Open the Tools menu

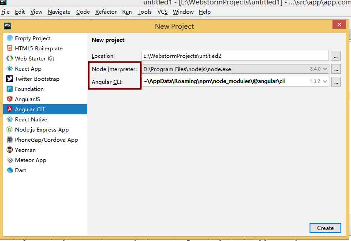pos(144,12)
